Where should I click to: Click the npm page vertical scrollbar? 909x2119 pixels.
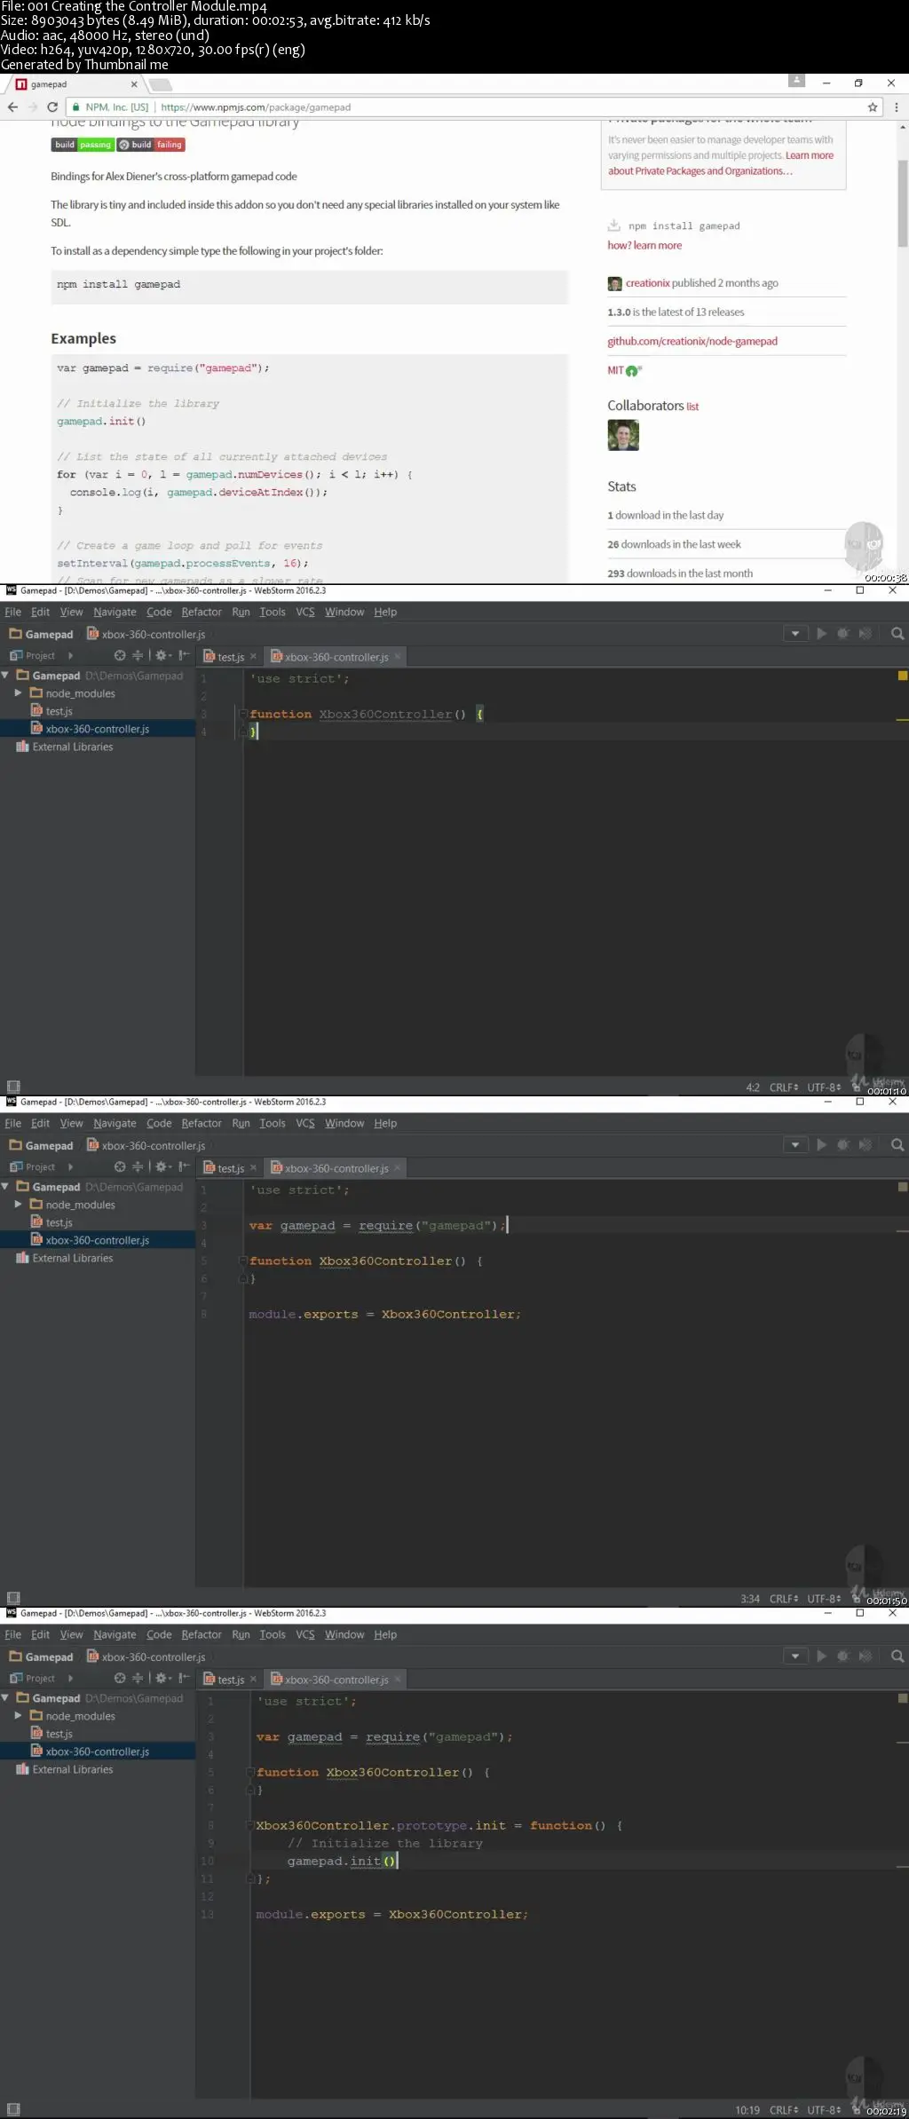tap(903, 202)
